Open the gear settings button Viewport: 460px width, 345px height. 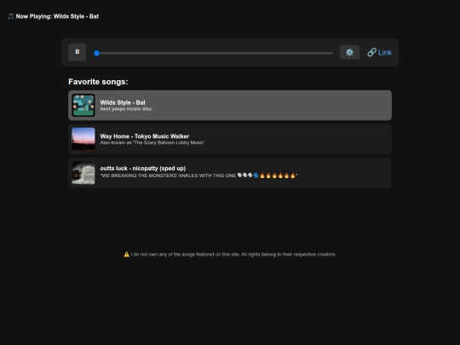tap(349, 52)
